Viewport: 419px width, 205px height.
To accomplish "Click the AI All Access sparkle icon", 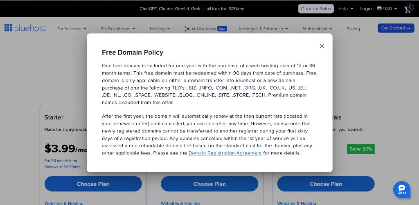I will coord(187,29).
